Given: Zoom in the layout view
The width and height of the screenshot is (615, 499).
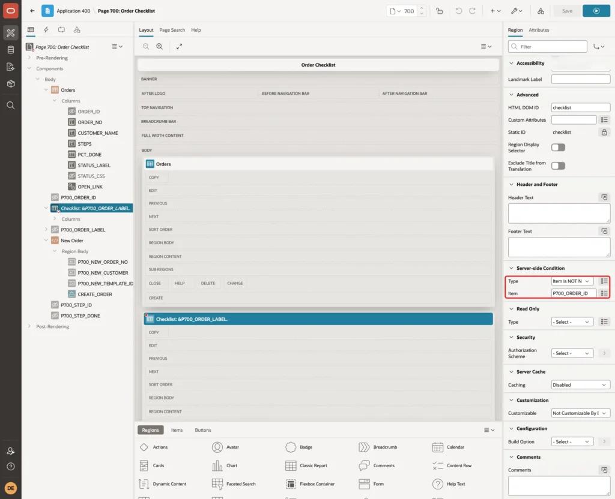Looking at the screenshot, I should [159, 46].
